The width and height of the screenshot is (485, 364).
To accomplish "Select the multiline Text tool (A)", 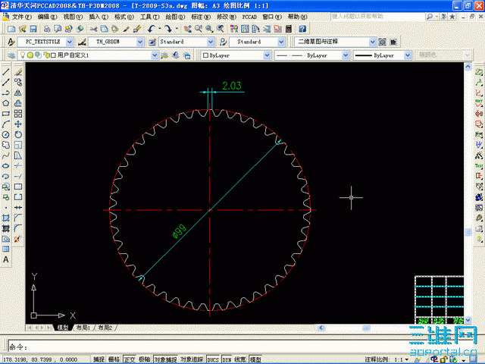I will tap(6, 259).
